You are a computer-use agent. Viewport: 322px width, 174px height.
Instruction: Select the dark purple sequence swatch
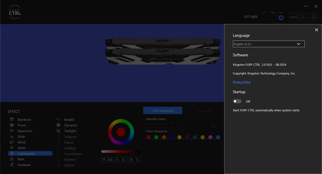coord(187,137)
